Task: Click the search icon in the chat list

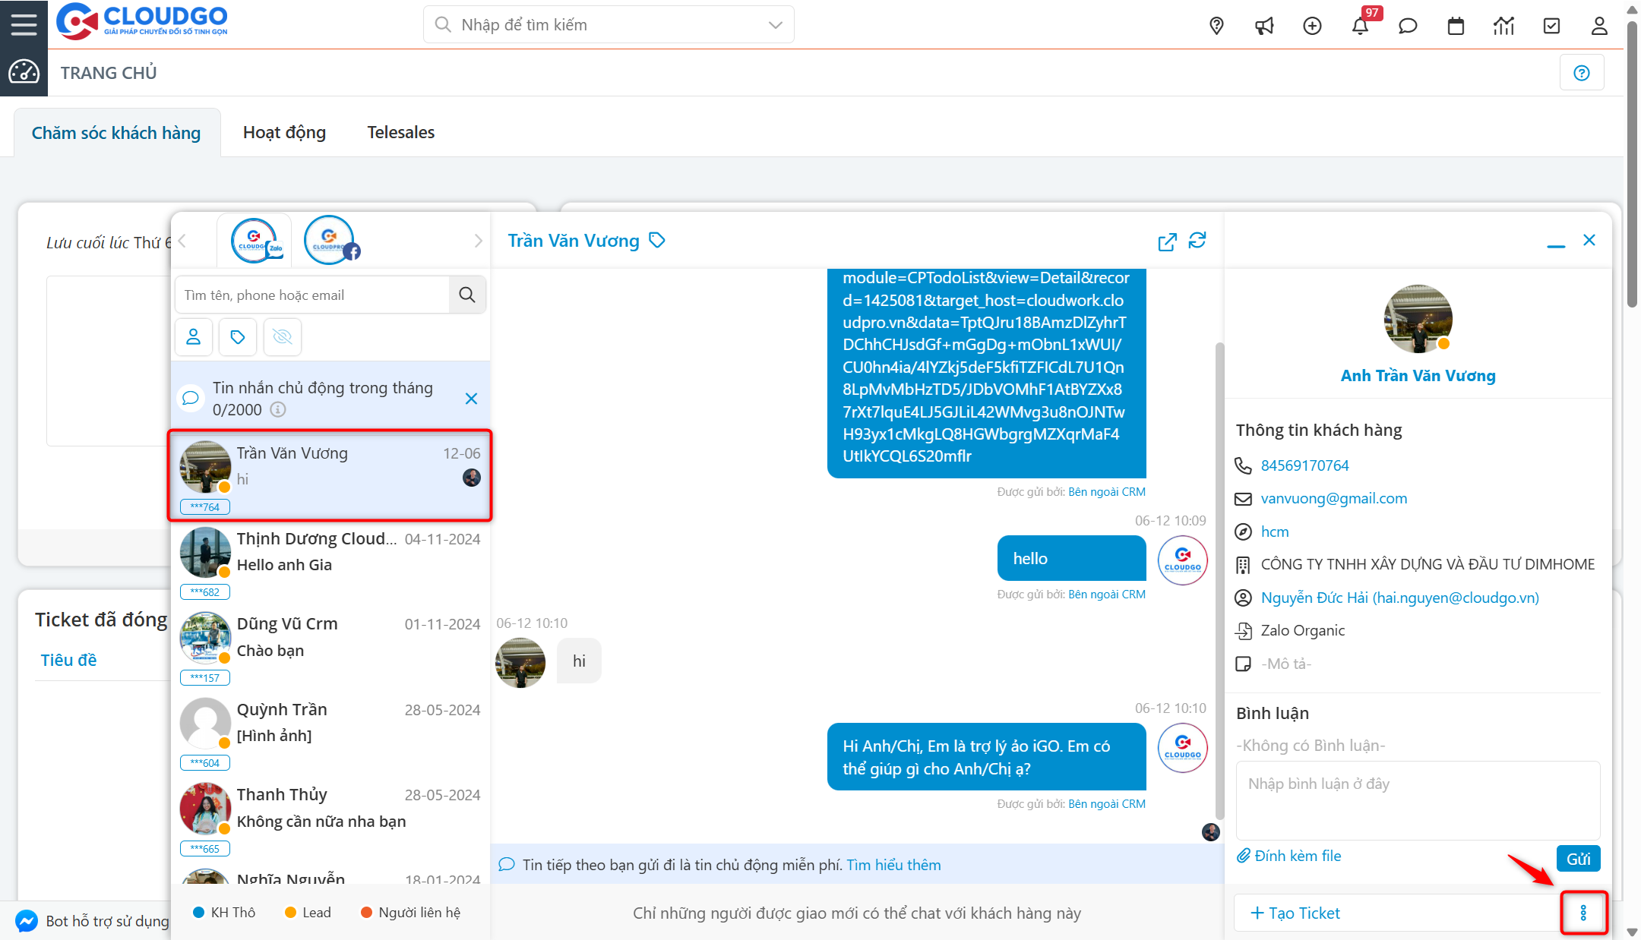Action: coord(467,295)
